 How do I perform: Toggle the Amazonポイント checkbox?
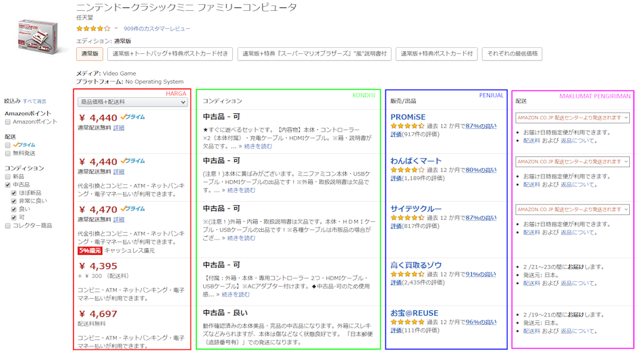7,122
